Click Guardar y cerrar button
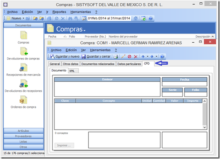The height and width of the screenshot is (159, 220). pos(96,56)
